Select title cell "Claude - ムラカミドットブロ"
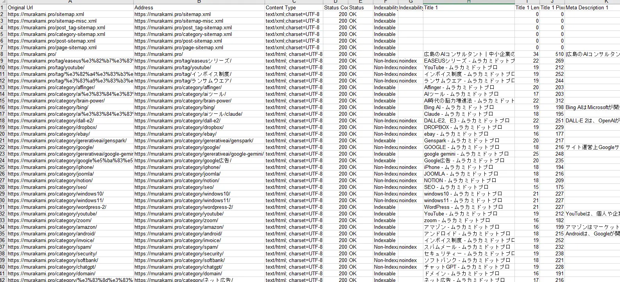Viewport: 620px width, 282px height. coord(469,114)
